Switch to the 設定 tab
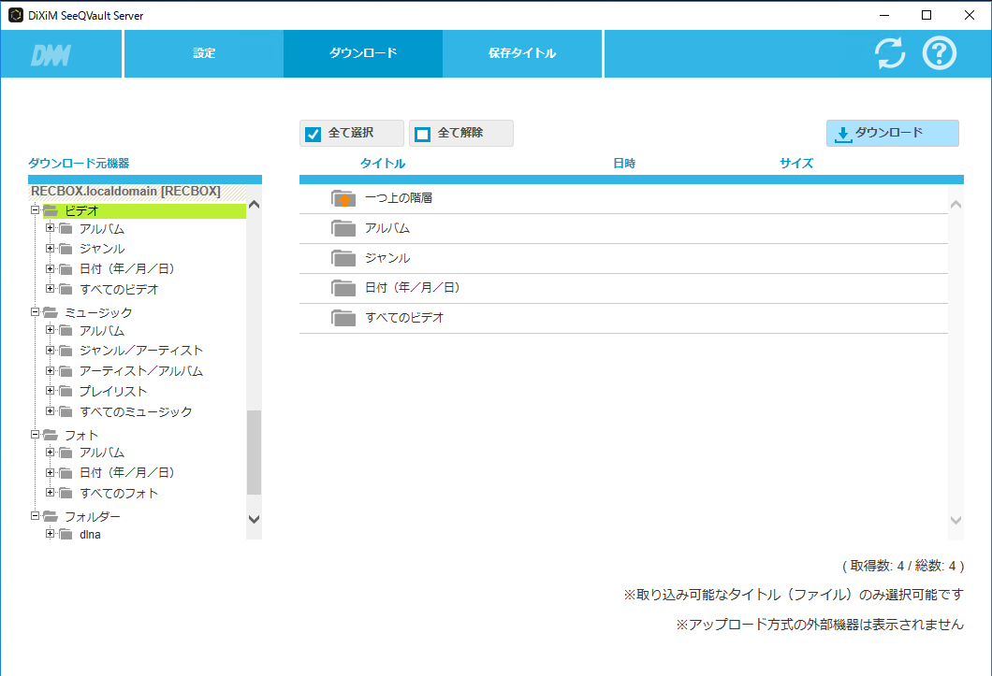992x676 pixels. [x=204, y=53]
